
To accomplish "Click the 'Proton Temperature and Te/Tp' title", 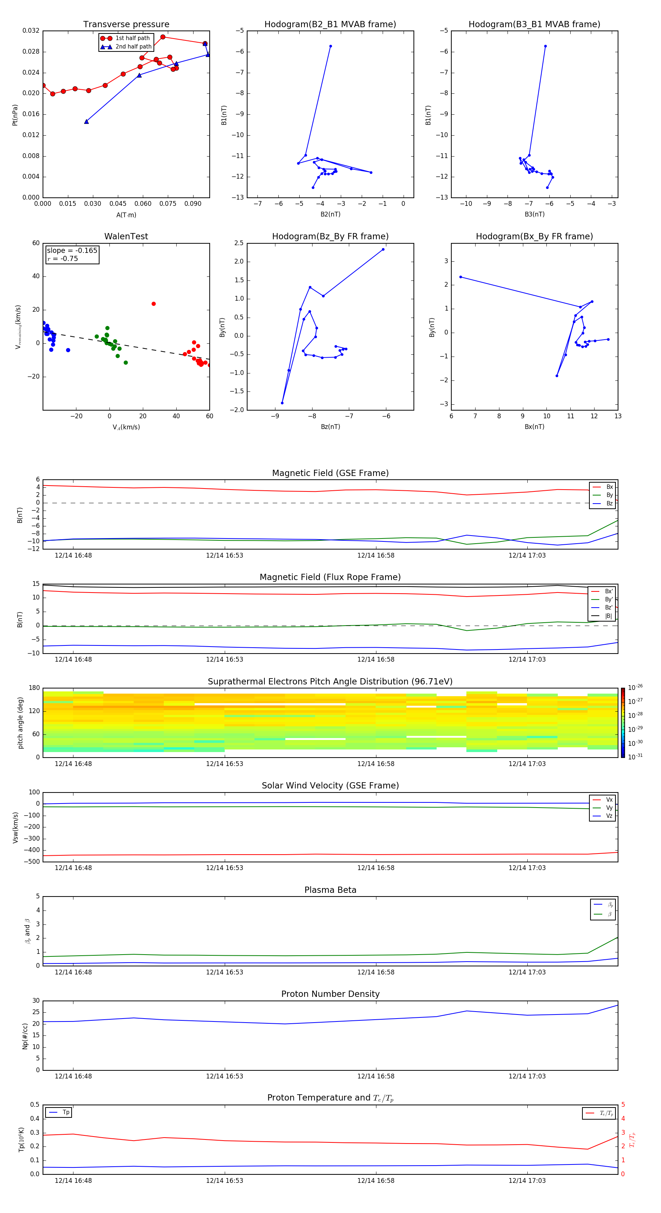I will (330, 1098).
